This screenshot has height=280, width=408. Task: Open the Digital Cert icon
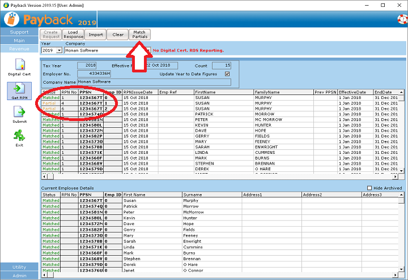[19, 64]
